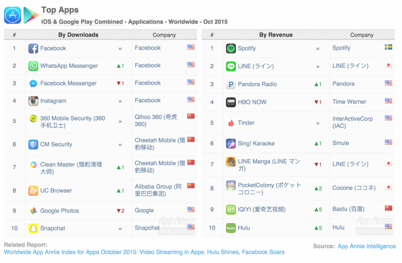Click the Swedish flag next to Spotify
Screen dimensions: 402x263
click(x=388, y=47)
